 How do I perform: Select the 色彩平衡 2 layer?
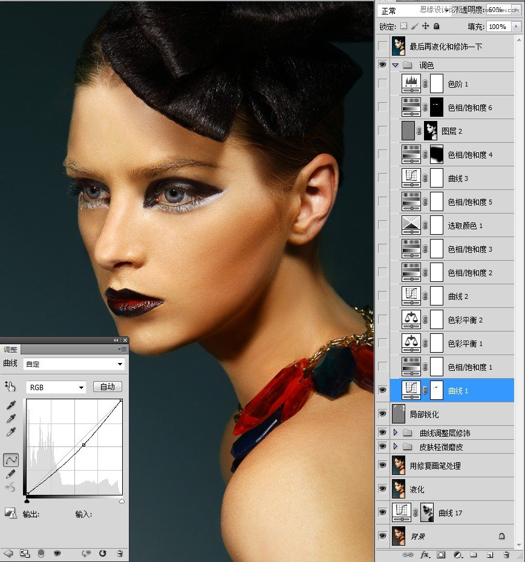pos(452,319)
